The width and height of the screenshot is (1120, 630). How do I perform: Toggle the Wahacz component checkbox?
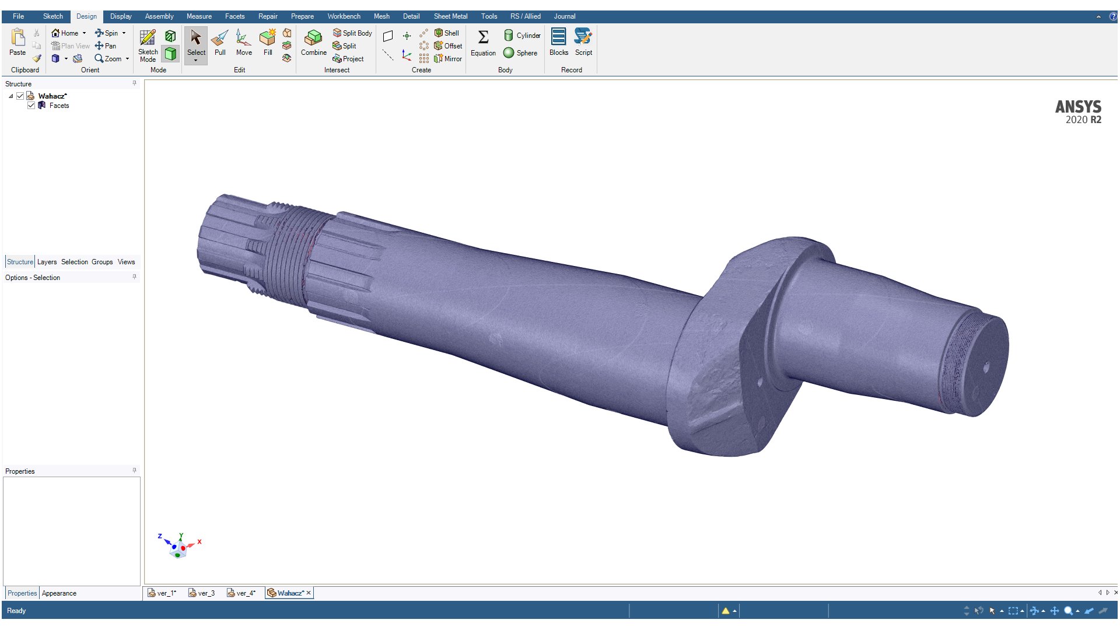tap(20, 96)
